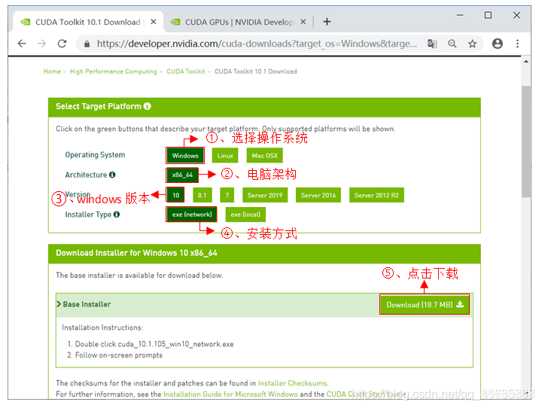The image size is (542, 408).
Task: Open High Performance Computing breadcrumb
Action: pyautogui.click(x=114, y=72)
